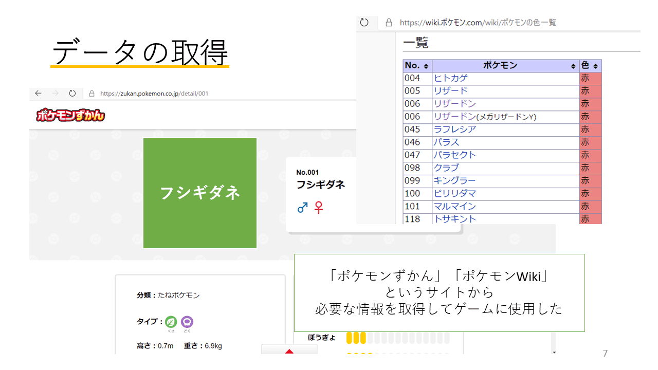
Task: Click the 一覧 heading on the wiki page
Action: pos(416,43)
